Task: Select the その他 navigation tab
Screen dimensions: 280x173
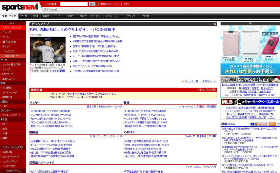Action: pos(145,16)
